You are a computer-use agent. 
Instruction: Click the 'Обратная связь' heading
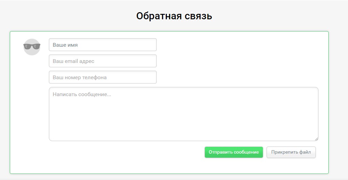click(x=174, y=16)
